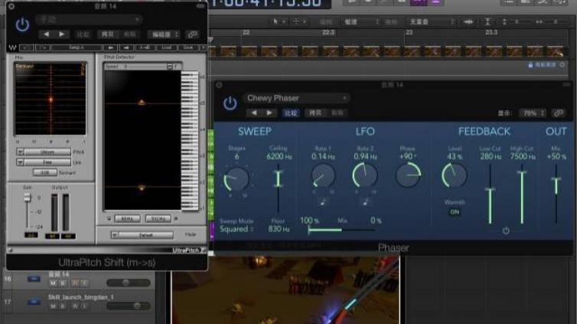Screen dimensions: 577x324
Task: Click the compare button in Phaser header
Action: 291,113
